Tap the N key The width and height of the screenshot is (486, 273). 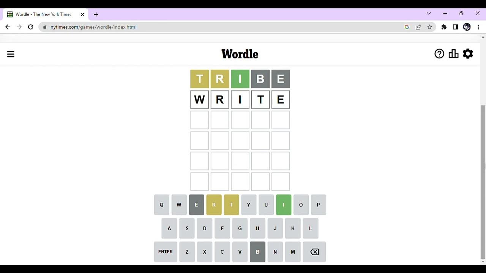pos(275,252)
